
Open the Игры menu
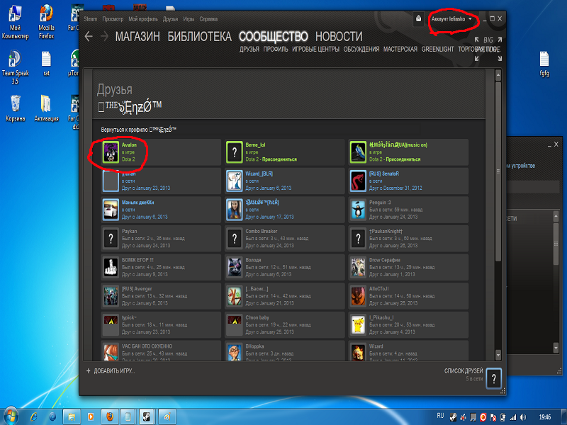[x=189, y=19]
